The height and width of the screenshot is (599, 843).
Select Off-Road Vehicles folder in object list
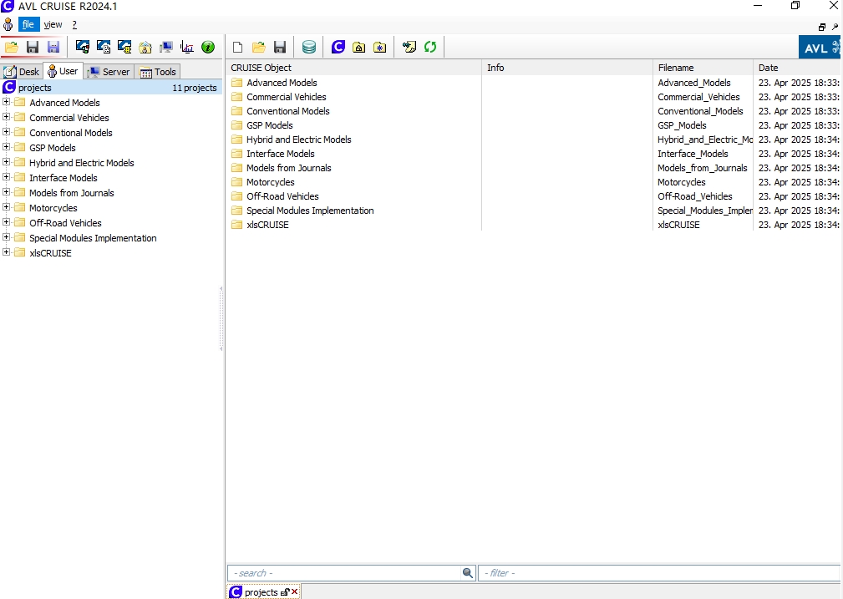point(282,196)
